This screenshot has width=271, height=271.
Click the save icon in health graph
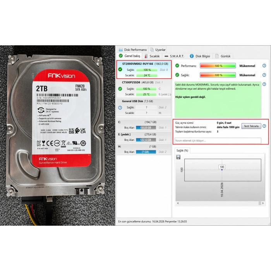pyautogui.click(x=178, y=157)
